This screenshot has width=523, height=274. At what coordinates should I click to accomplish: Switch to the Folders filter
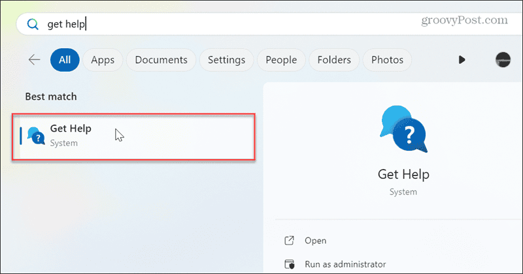point(334,60)
